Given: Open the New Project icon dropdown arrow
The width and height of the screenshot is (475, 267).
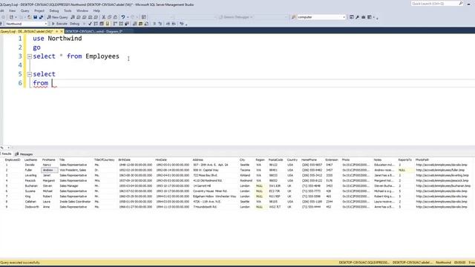Looking at the screenshot, I should tap(16, 17).
